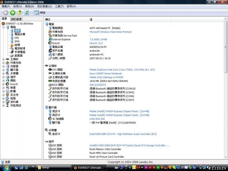Open the AMI (03/08/07) BIOS link
The width and height of the screenshot is (228, 171).
[98, 85]
